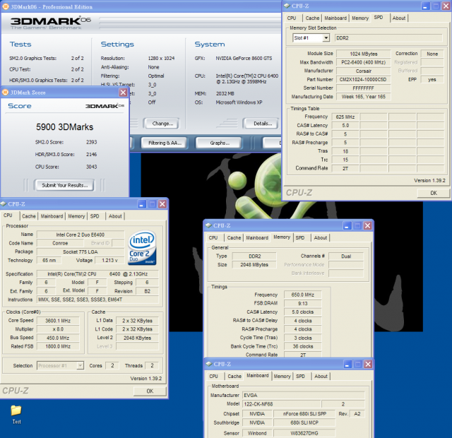Viewport: 452px width, 438px height.
Task: Click the nForce 680i SLI SPP chipset field
Action: pyautogui.click(x=304, y=413)
